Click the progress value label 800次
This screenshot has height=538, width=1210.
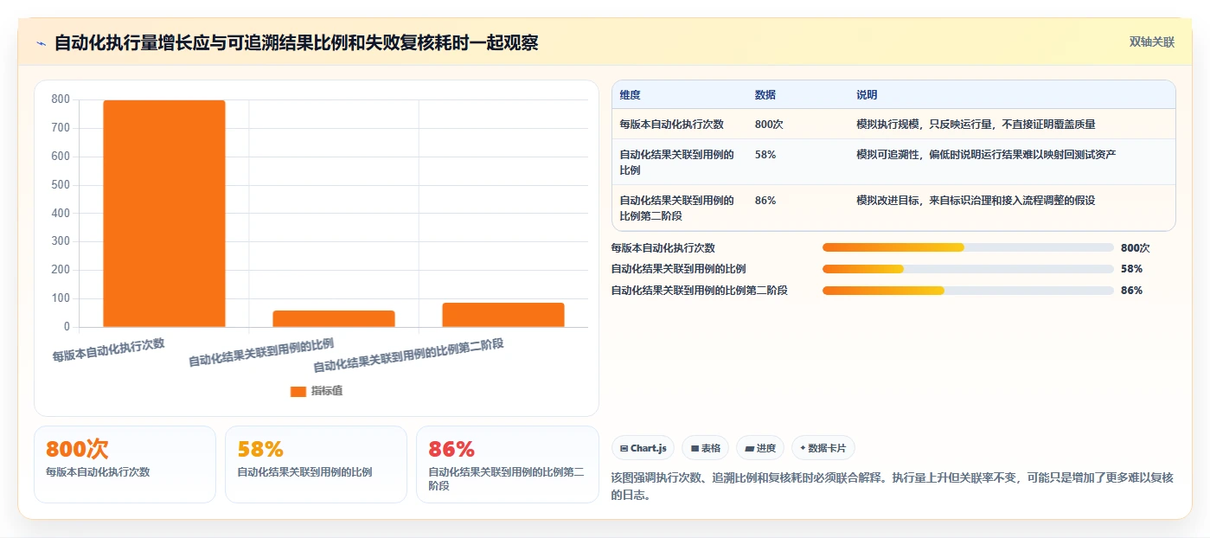coord(1135,247)
